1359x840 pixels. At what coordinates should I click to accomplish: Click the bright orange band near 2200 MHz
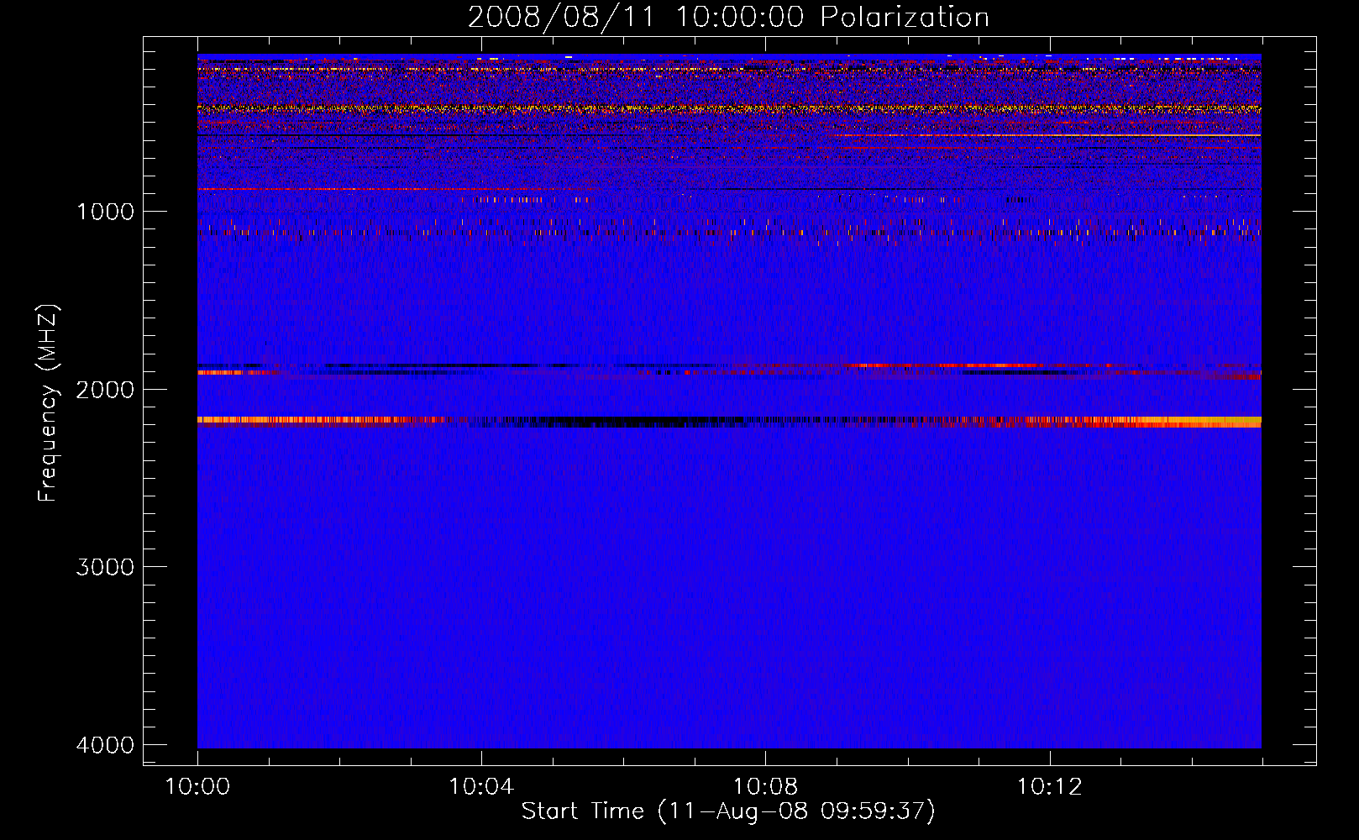pyautogui.click(x=729, y=422)
